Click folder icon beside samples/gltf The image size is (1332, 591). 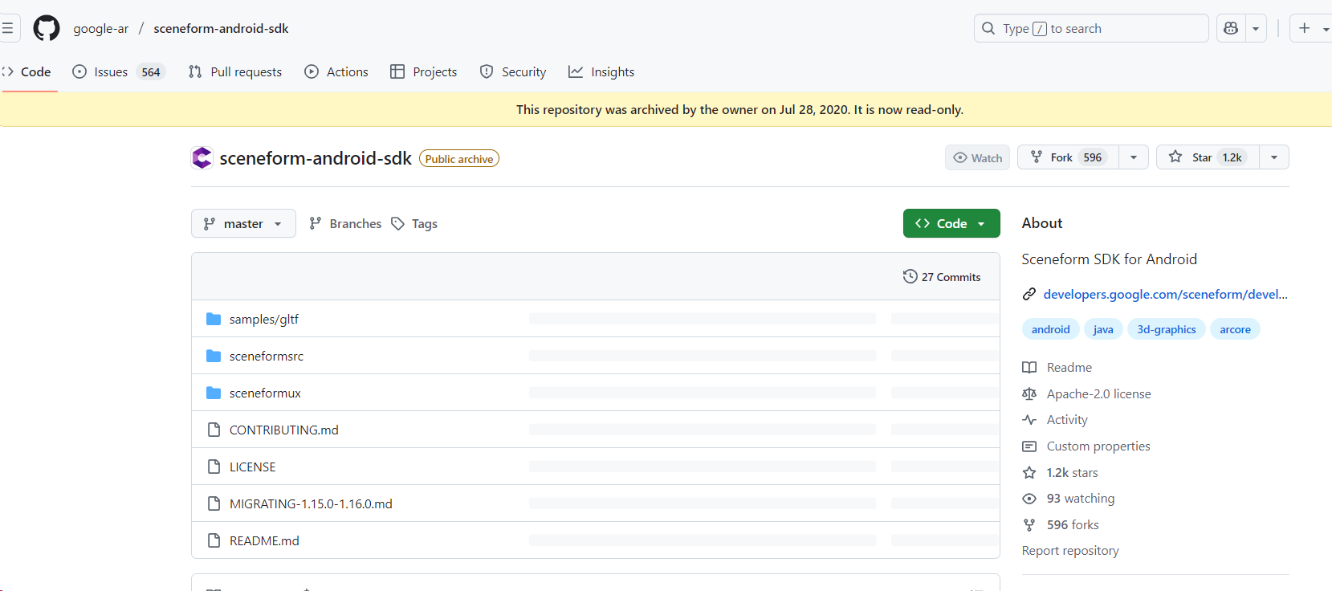point(214,319)
